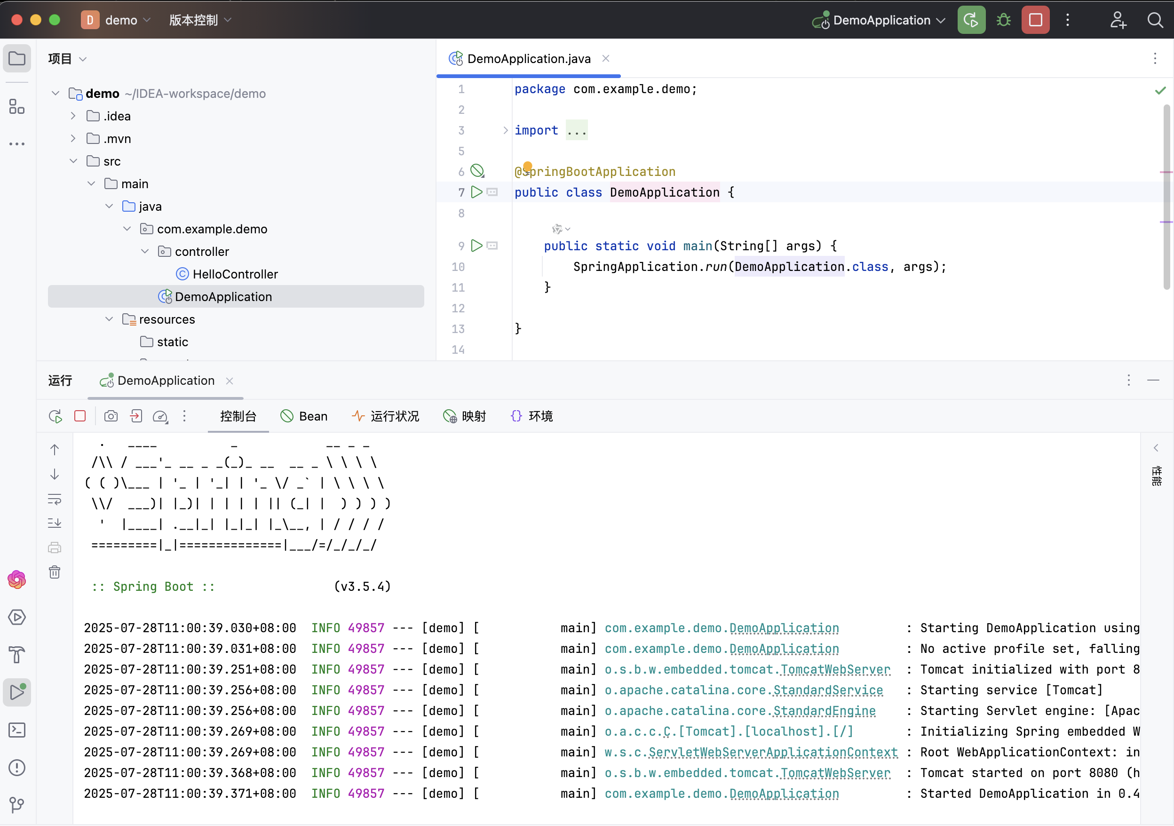The image size is (1174, 826).
Task: Open more Run toolbar options
Action: 184,416
